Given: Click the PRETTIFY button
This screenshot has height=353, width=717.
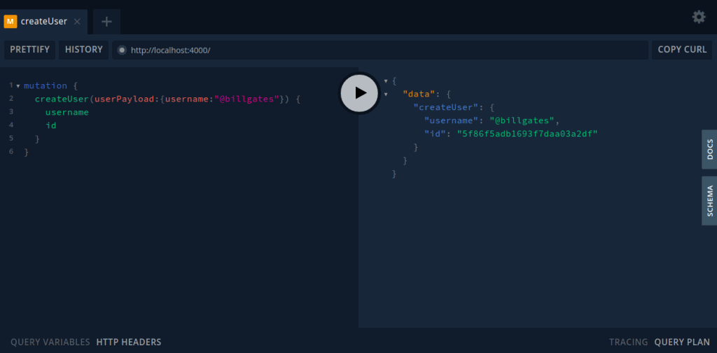Looking at the screenshot, I should click(29, 50).
